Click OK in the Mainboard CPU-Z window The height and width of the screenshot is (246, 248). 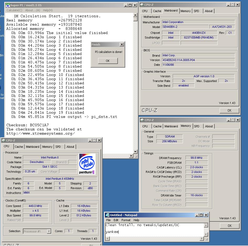(229, 111)
